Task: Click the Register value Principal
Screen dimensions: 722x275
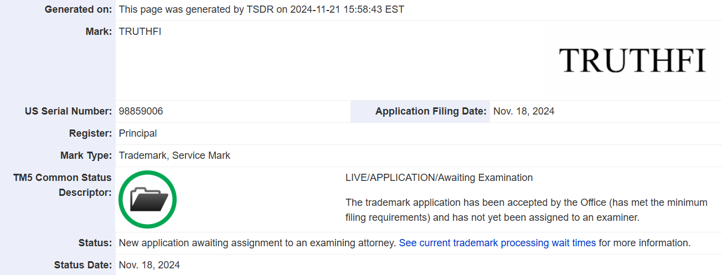Action: 138,133
